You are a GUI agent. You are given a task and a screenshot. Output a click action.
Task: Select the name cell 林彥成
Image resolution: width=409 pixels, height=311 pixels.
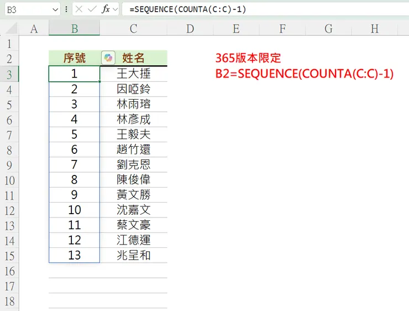(x=133, y=120)
